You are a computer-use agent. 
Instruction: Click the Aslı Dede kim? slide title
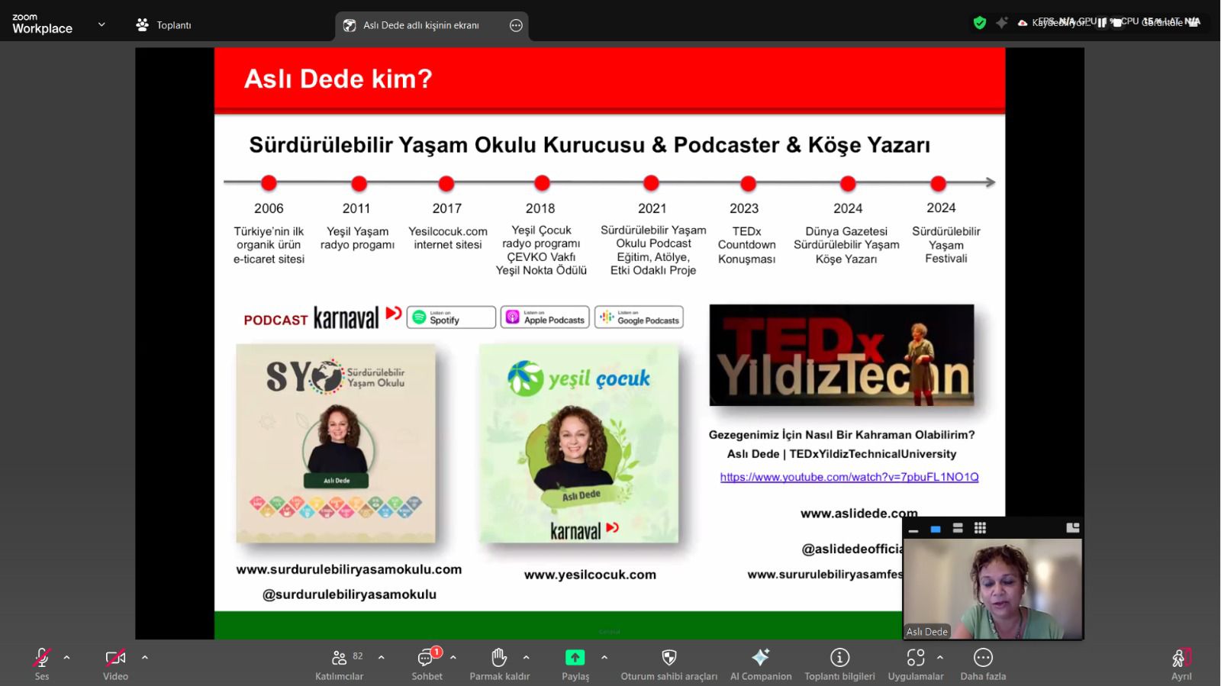click(338, 79)
